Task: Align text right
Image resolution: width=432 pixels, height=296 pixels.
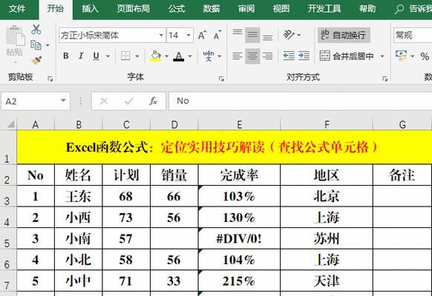Action: pyautogui.click(x=267, y=56)
